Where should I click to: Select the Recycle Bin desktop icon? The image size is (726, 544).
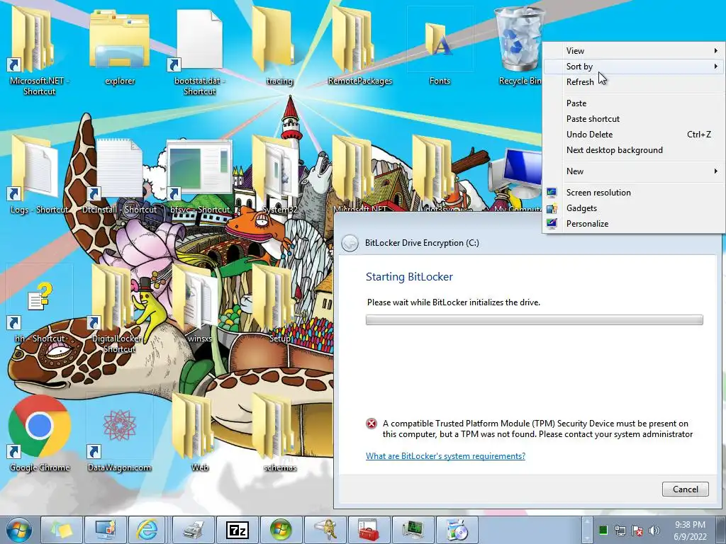(520, 46)
